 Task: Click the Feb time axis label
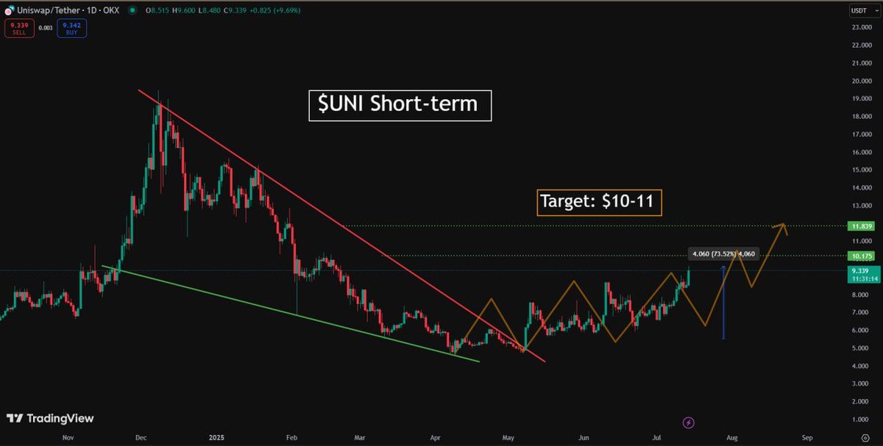coord(291,436)
